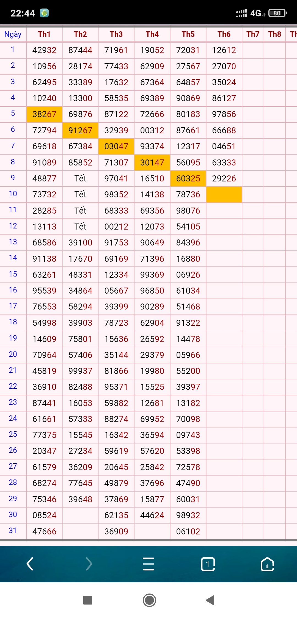Screen dimensions: 297x618
Task: Click highlighted cell 38267
Action: pos(44,114)
